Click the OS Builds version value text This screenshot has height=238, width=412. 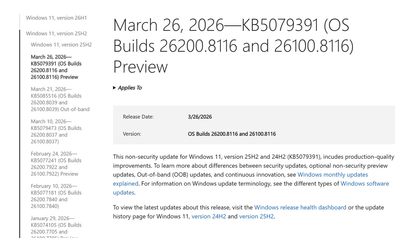click(232, 134)
